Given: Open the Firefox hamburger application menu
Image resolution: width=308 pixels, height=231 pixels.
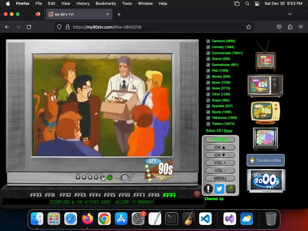Looking at the screenshot, I should point(301,27).
